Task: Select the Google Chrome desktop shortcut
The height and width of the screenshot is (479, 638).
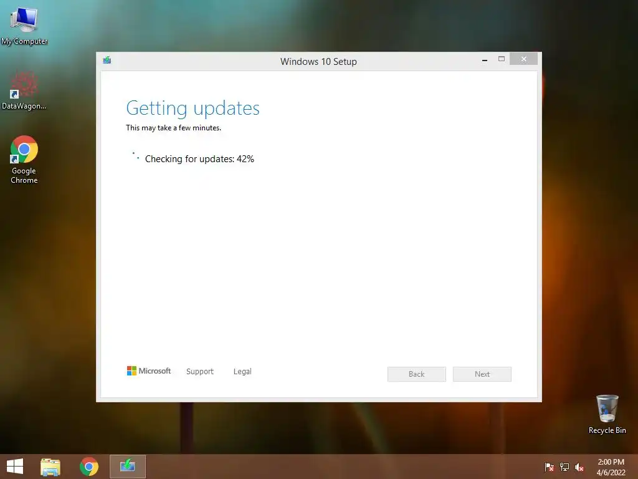Action: 24,160
